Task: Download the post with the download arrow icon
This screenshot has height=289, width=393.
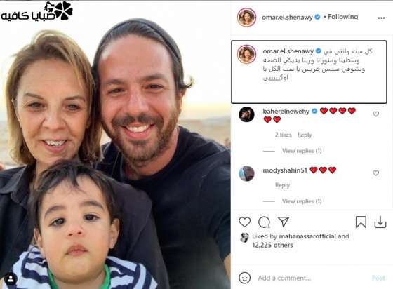Action: pos(380,222)
